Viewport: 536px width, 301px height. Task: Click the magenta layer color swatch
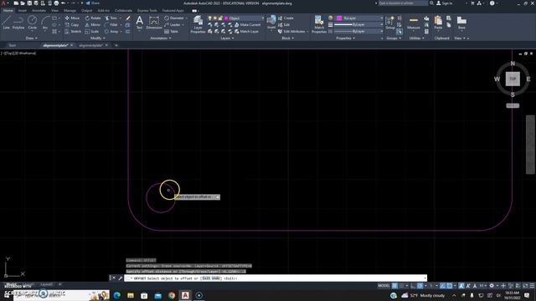coord(226,18)
